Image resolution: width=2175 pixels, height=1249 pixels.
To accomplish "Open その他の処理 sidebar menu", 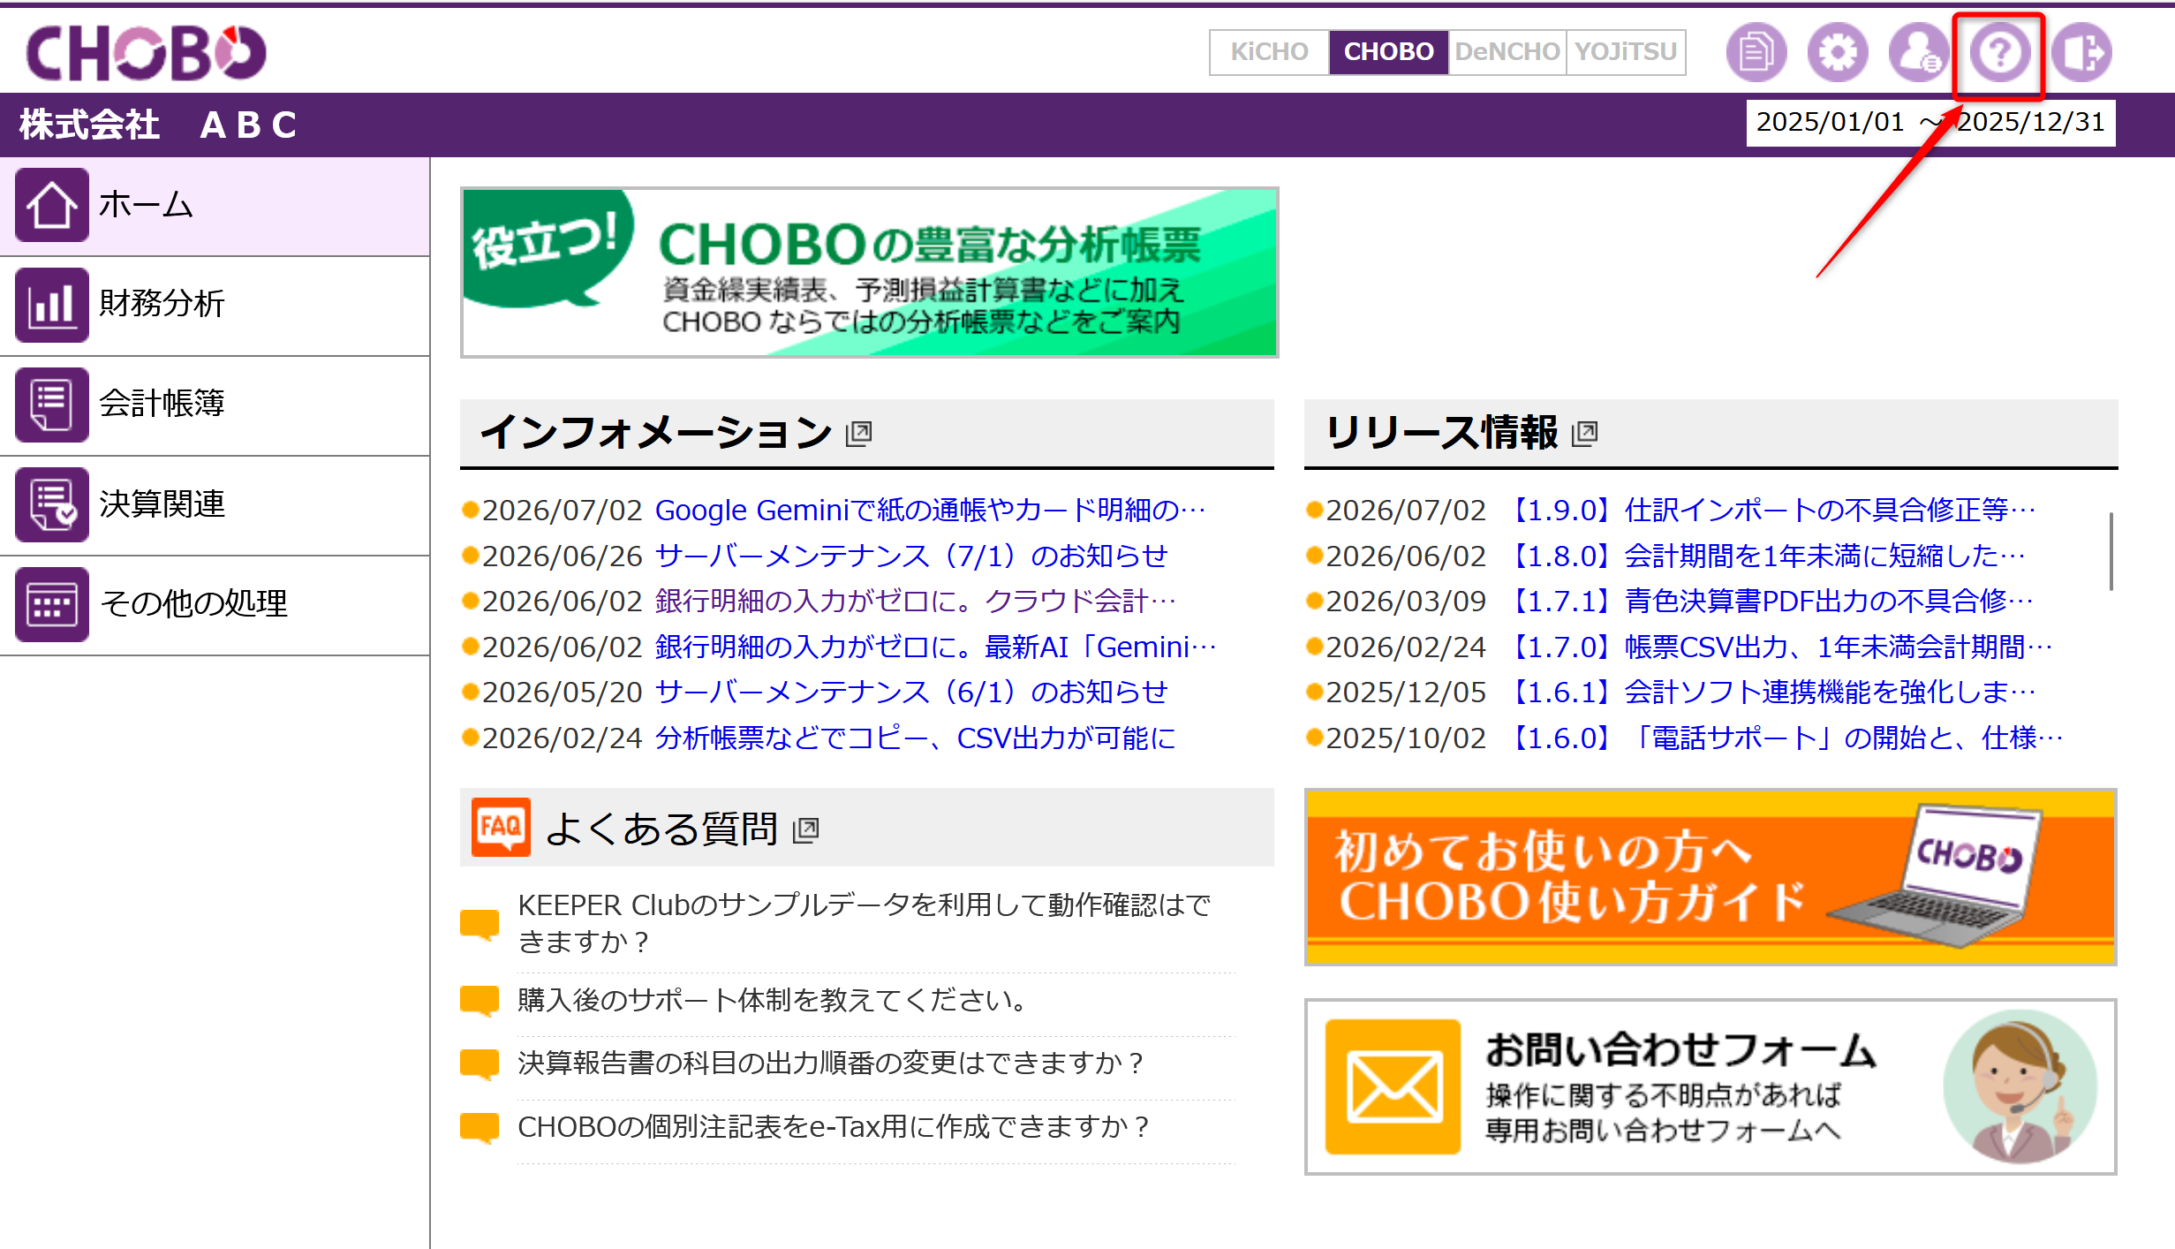I will (x=215, y=606).
